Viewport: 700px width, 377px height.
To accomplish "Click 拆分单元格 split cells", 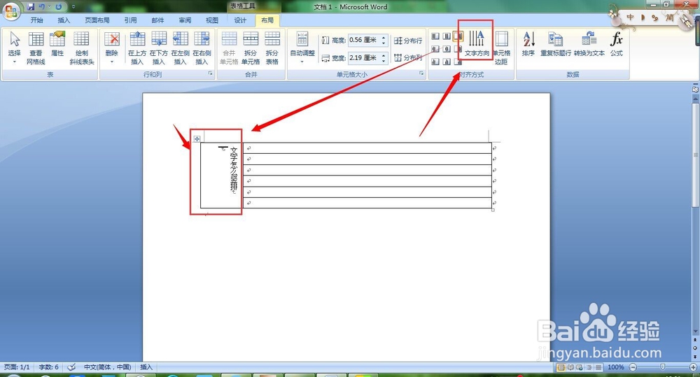I will coord(251,48).
